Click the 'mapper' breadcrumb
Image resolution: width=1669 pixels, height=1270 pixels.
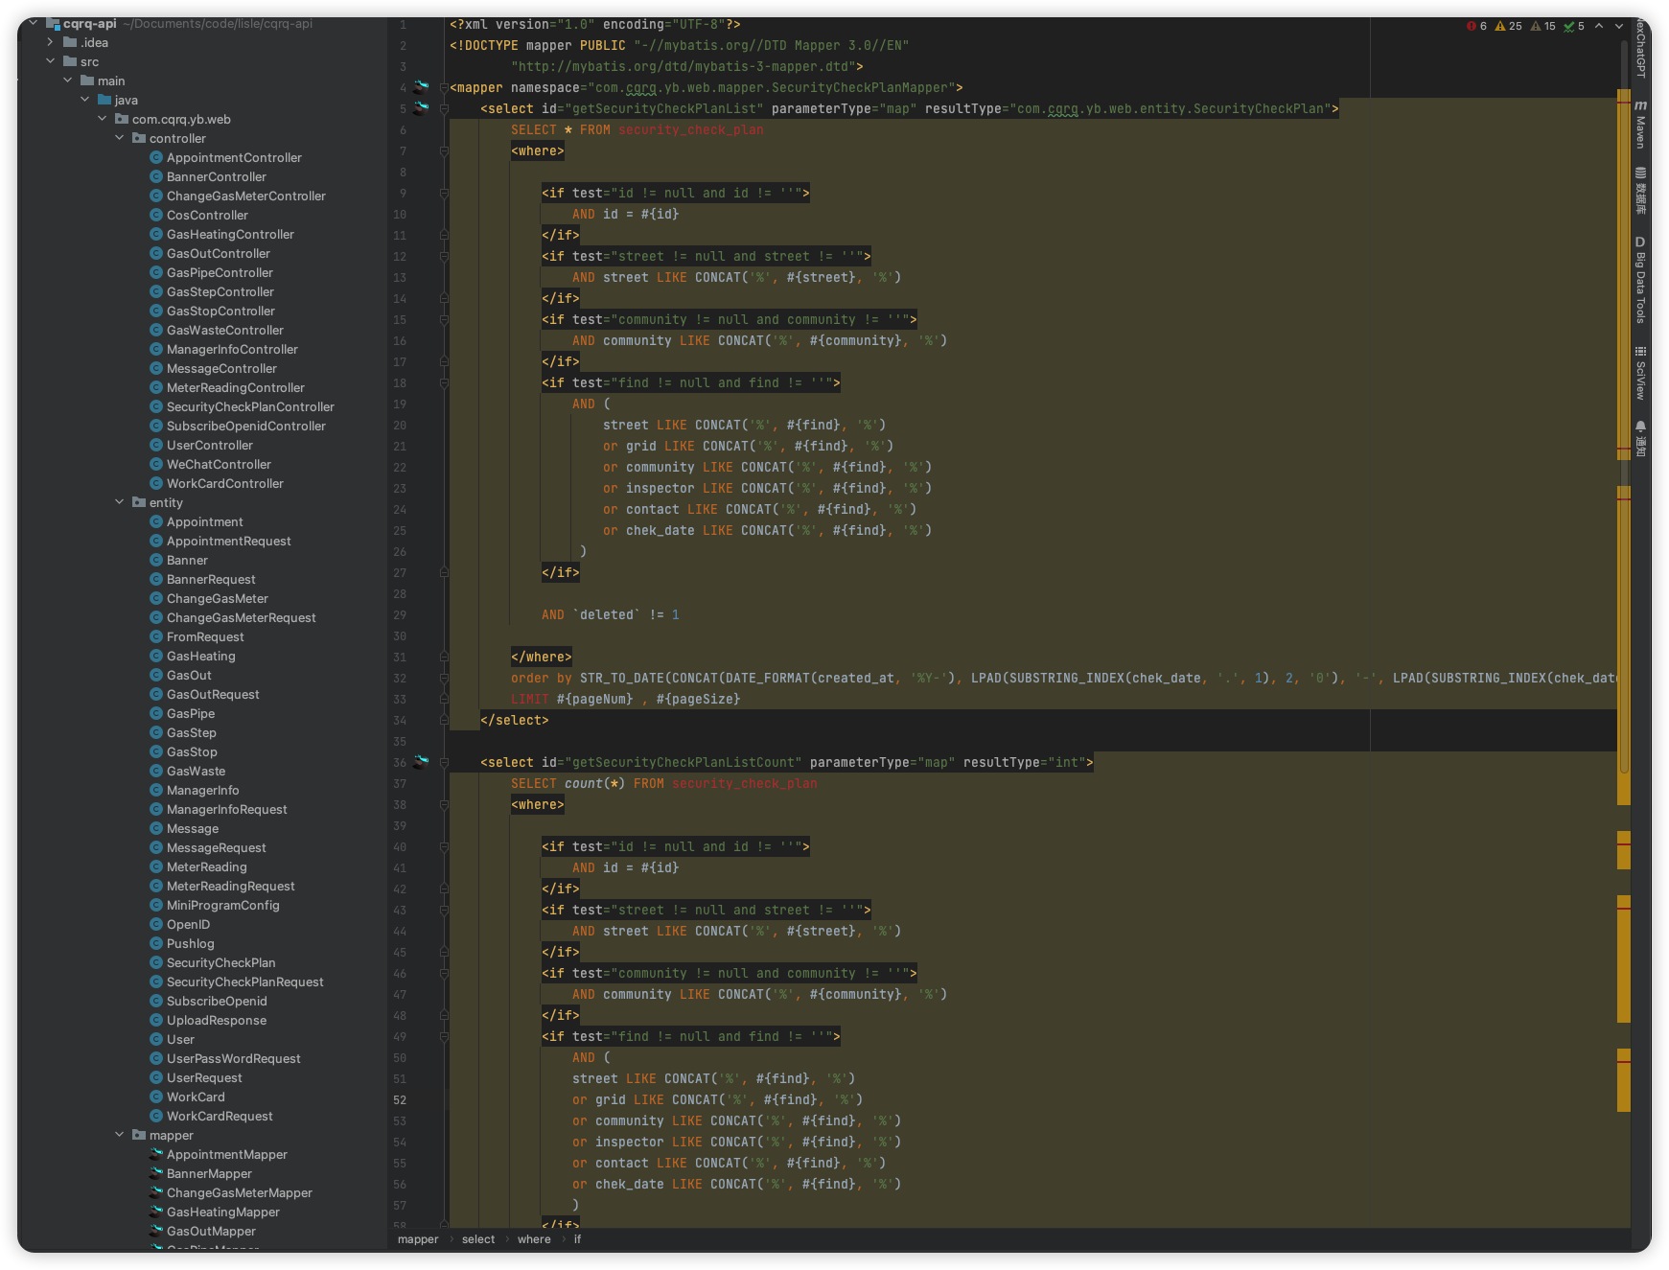pos(418,1239)
